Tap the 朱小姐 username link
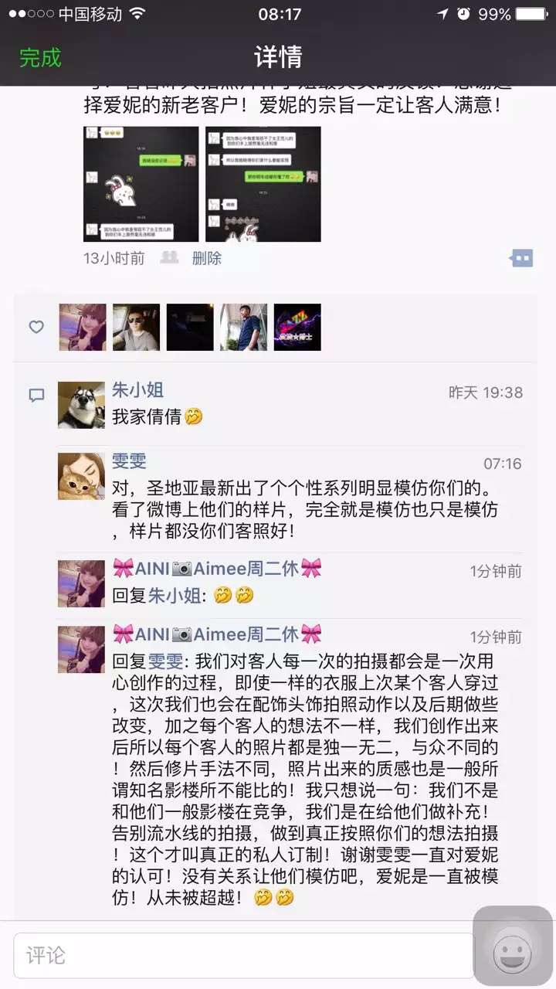Viewport: 556px width, 989px height. [x=138, y=391]
